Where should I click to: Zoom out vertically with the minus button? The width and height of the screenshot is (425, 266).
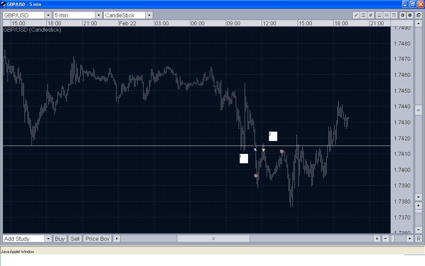(418, 229)
